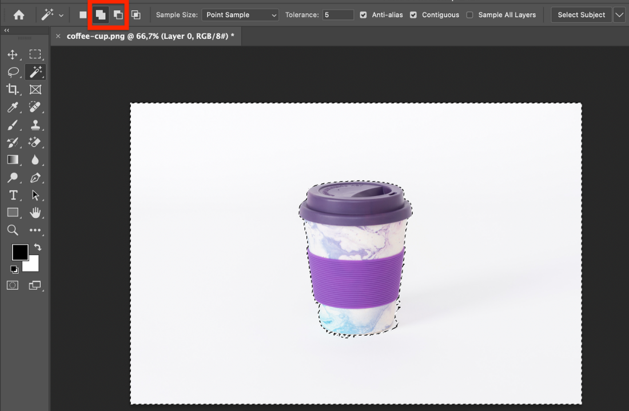The height and width of the screenshot is (411, 629).
Task: Switch to the coffee-cup.png document tab
Action: [x=150, y=36]
